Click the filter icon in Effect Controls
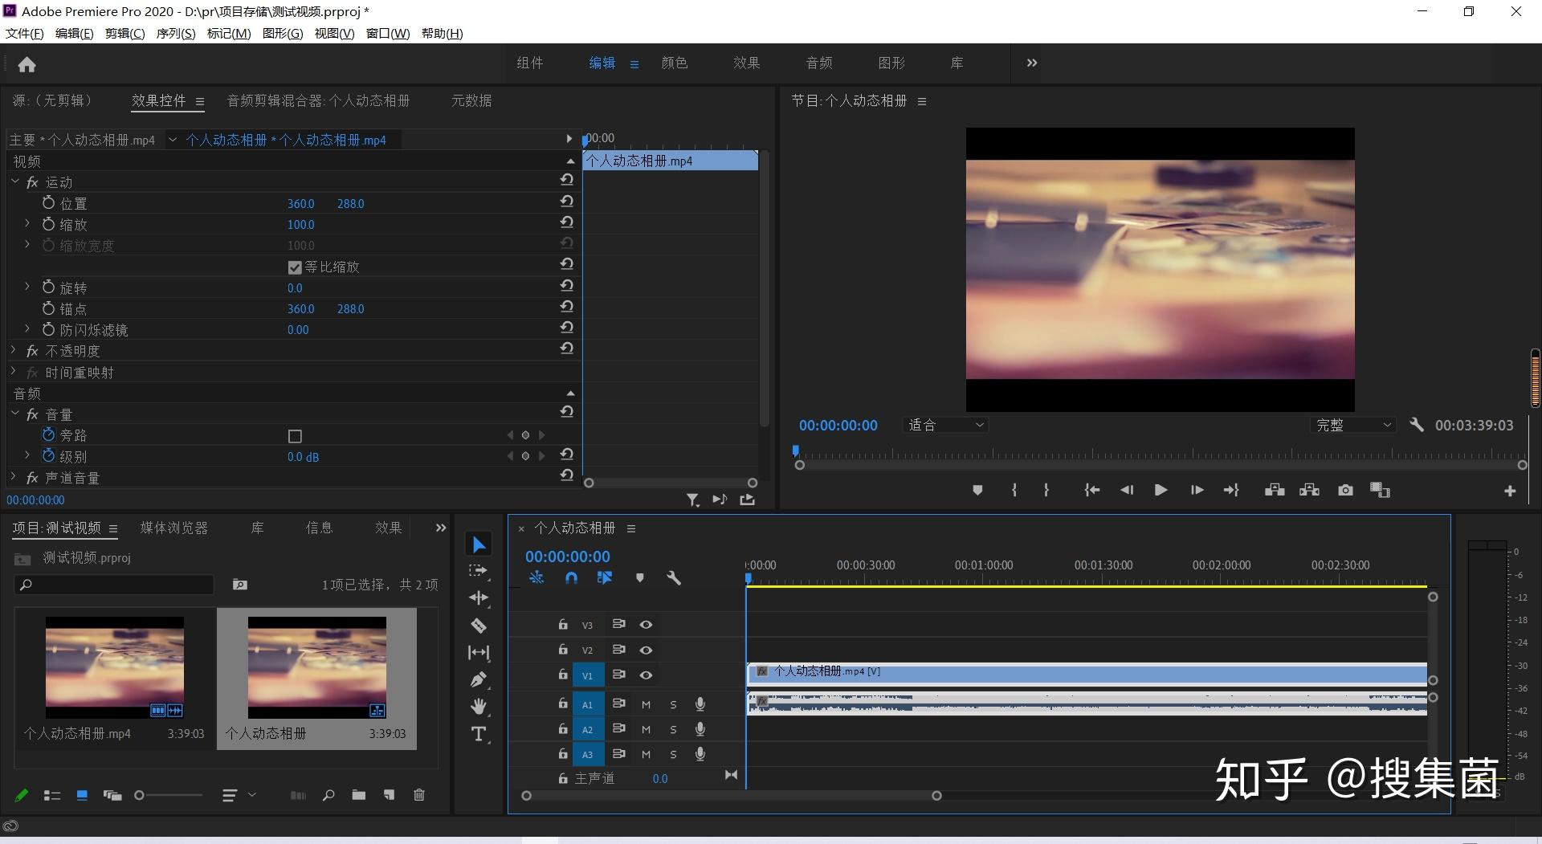Image resolution: width=1542 pixels, height=844 pixels. click(692, 499)
